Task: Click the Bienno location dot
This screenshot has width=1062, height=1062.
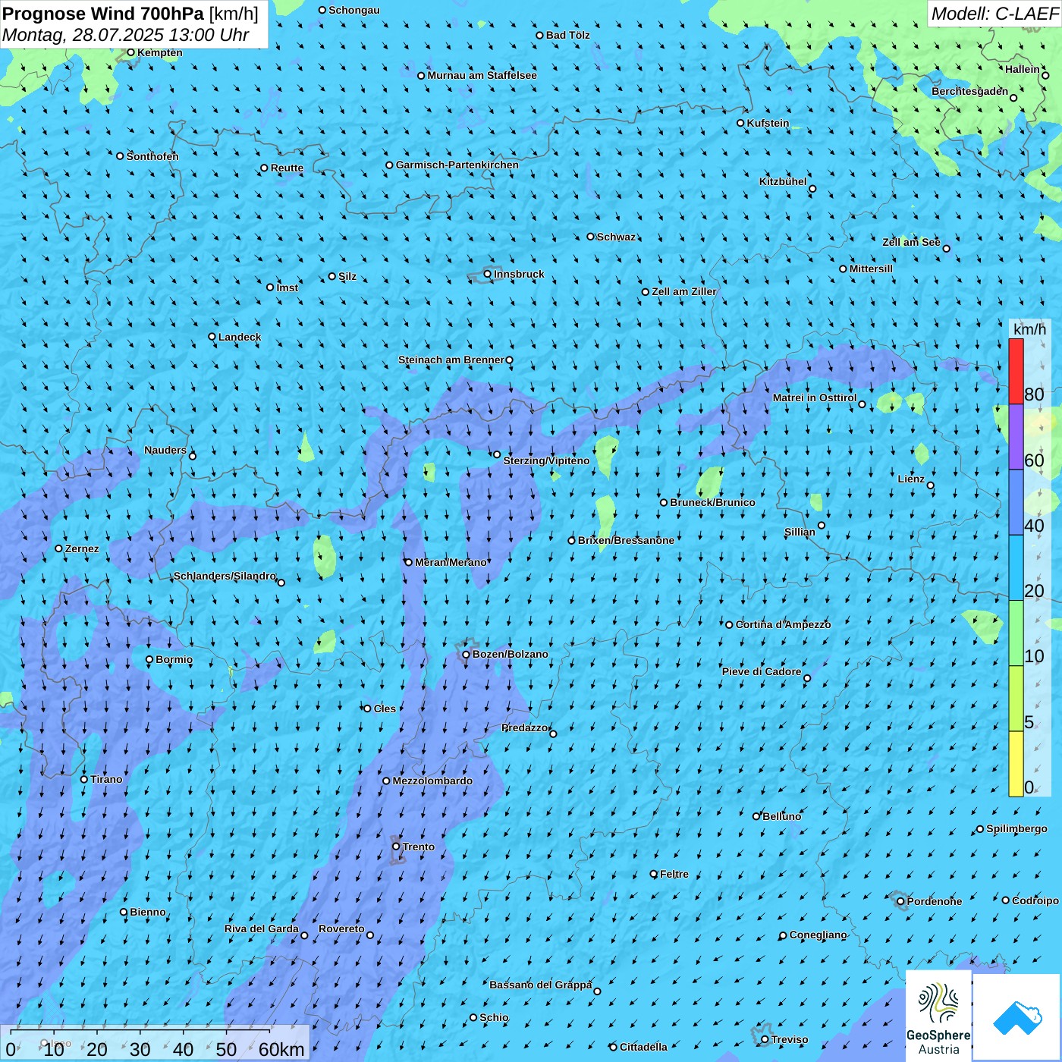Action: pyautogui.click(x=124, y=912)
